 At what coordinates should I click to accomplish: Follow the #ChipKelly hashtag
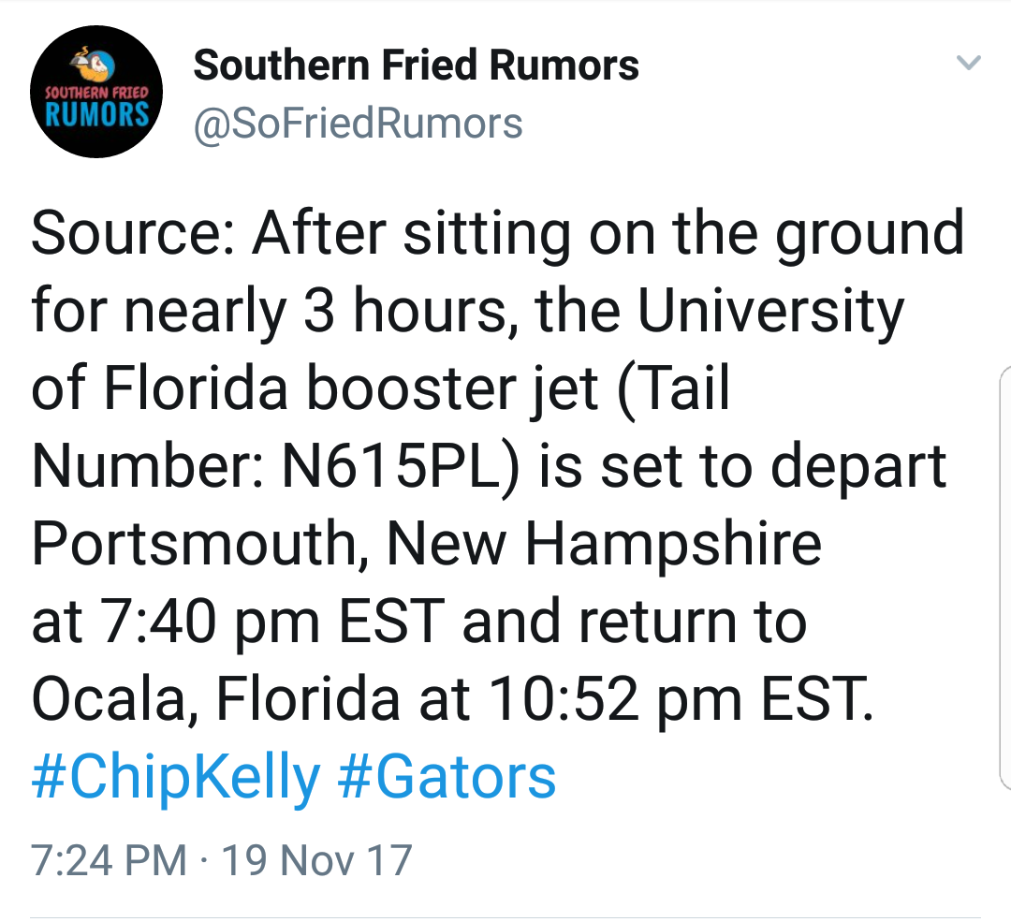[x=175, y=777]
